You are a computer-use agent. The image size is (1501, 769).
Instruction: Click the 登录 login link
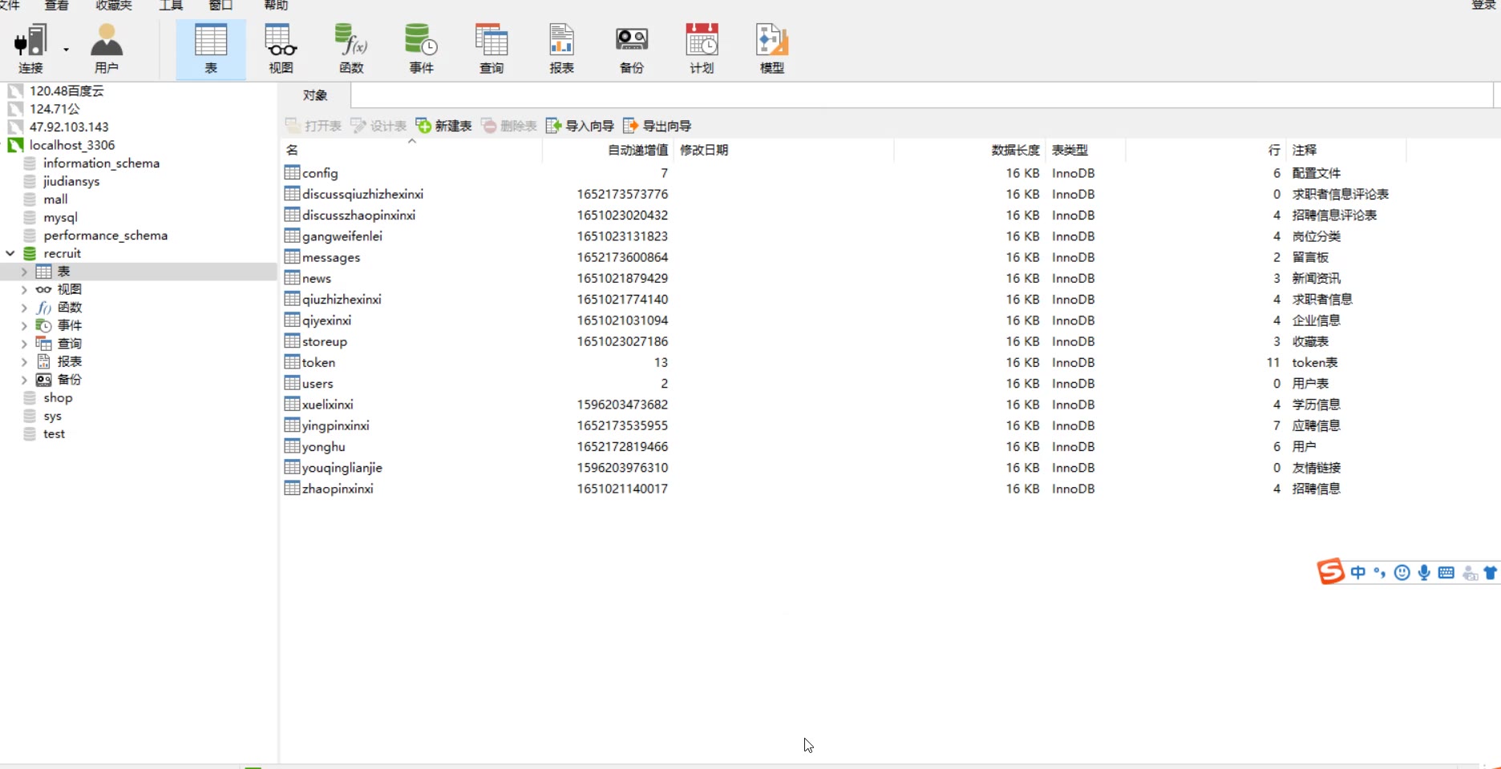1484,5
